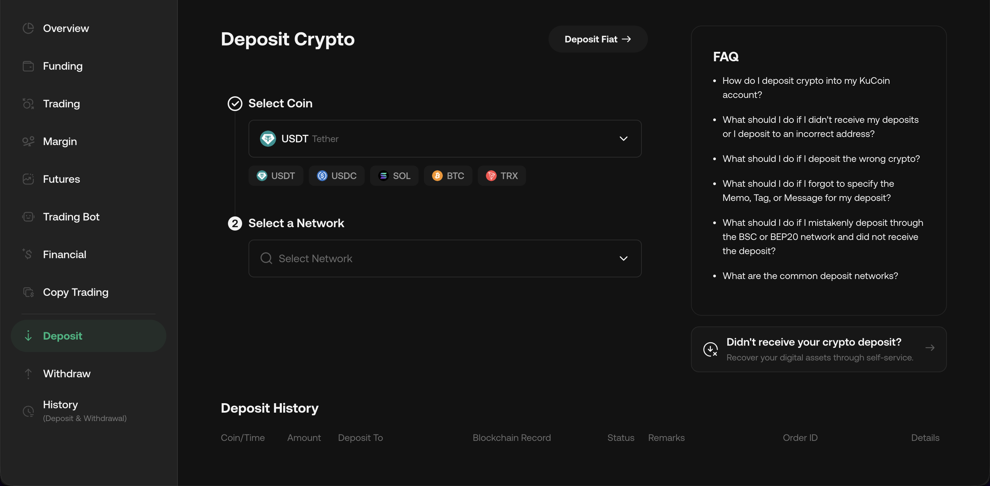This screenshot has height=486, width=990.
Task: Click the History clock icon
Action: [x=28, y=412]
